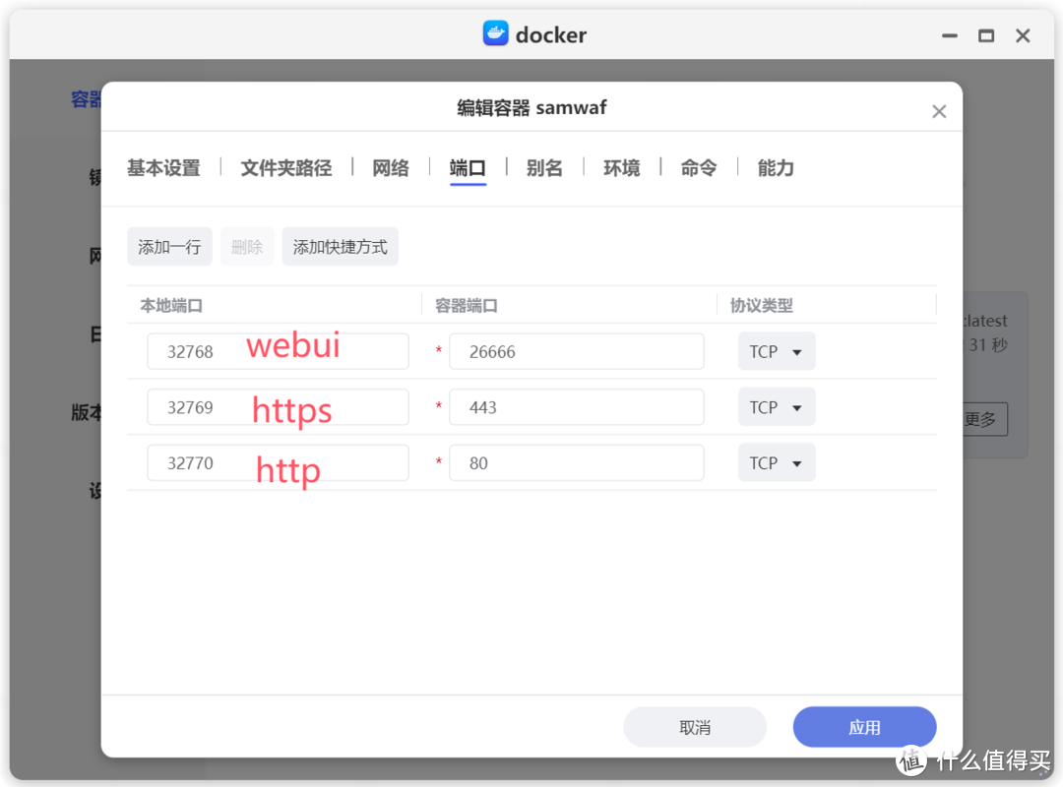This screenshot has height=787, width=1063.
Task: Switch to the 基本设置 tab
Action: (163, 168)
